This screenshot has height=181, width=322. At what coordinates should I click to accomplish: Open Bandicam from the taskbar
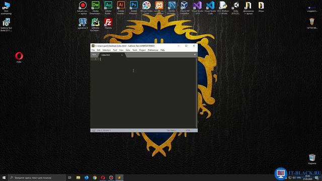coord(111,177)
